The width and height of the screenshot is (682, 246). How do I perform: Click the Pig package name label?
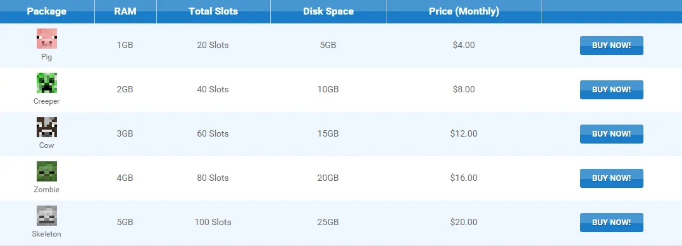click(47, 58)
